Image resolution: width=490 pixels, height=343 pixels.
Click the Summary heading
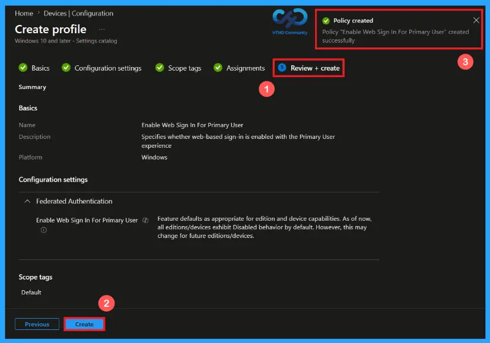[x=32, y=87]
